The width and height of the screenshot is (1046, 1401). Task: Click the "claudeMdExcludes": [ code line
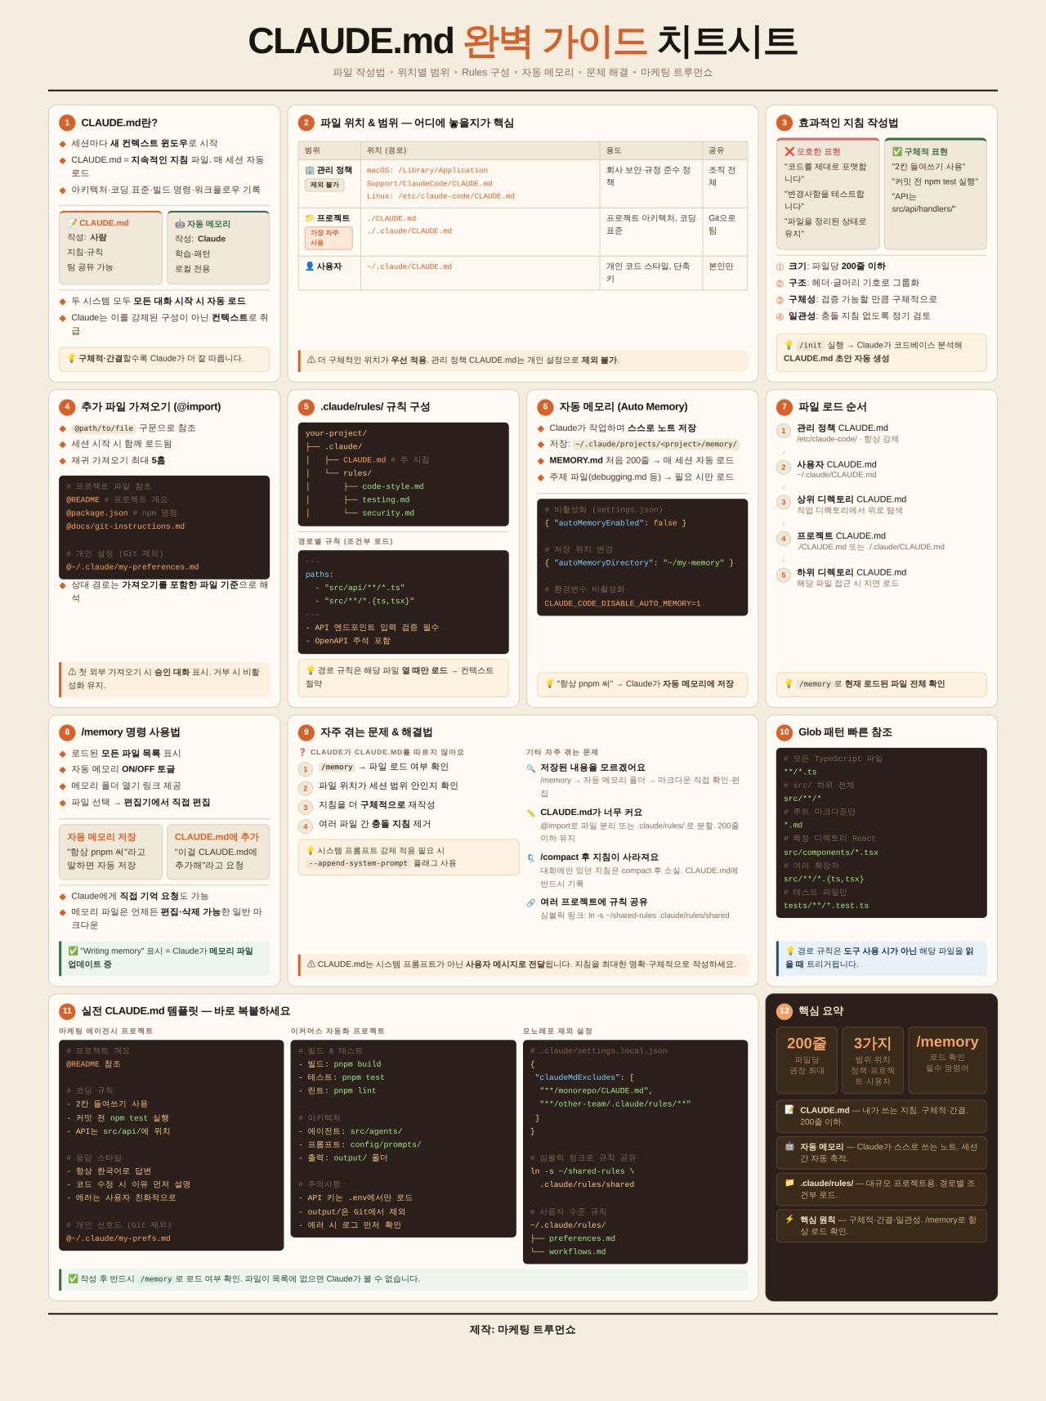point(583,1077)
